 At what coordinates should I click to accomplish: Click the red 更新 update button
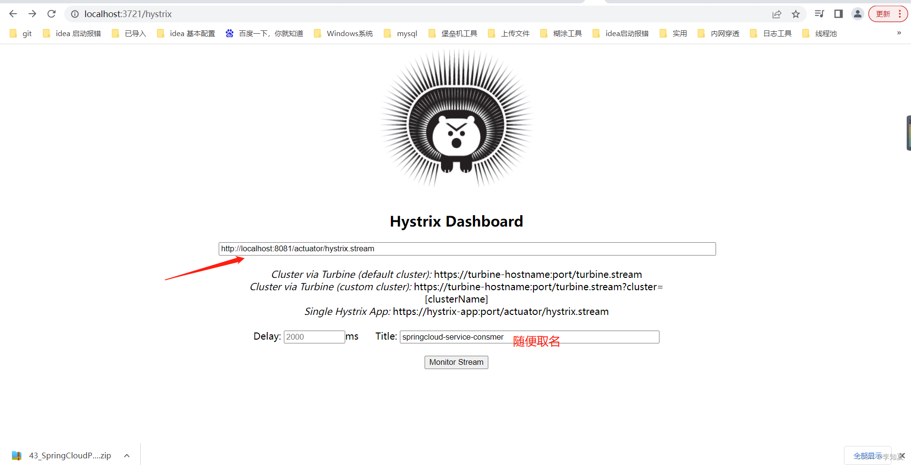(883, 14)
